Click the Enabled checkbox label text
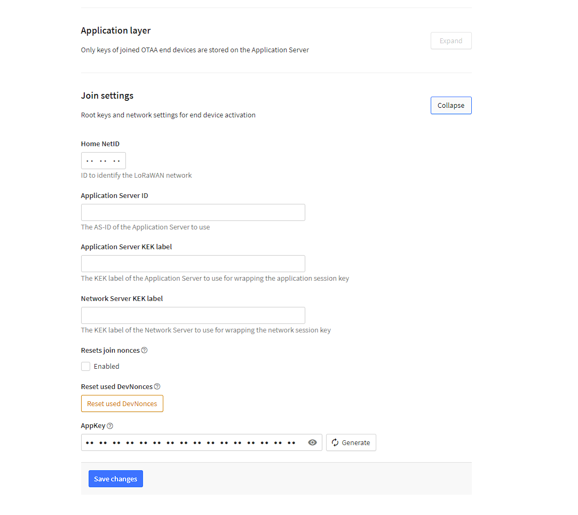 point(107,366)
